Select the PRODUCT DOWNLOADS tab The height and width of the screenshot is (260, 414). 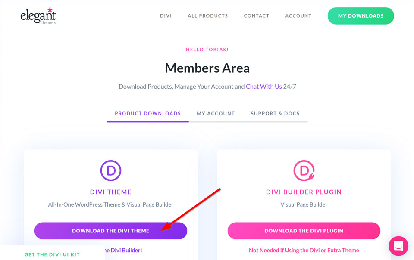[147, 114]
